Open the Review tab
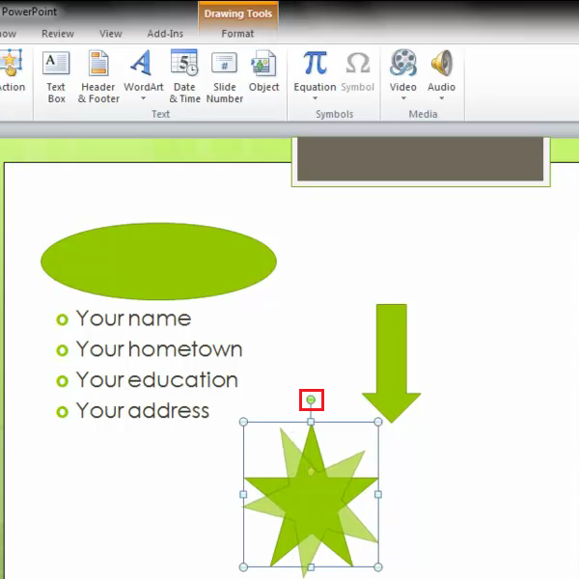Screen dimensions: 579x579 (58, 34)
